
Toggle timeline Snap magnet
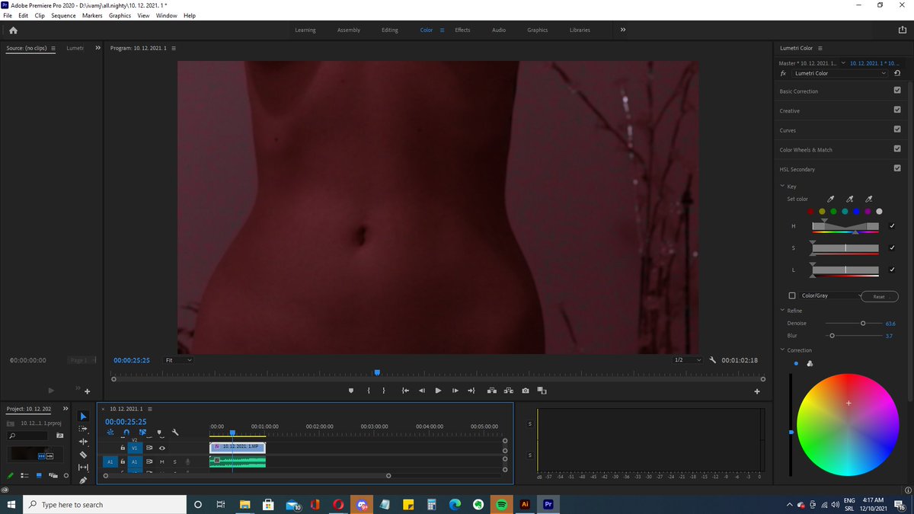click(126, 433)
